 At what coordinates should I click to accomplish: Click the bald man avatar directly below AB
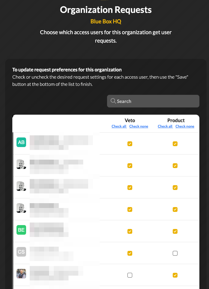click(x=21, y=164)
